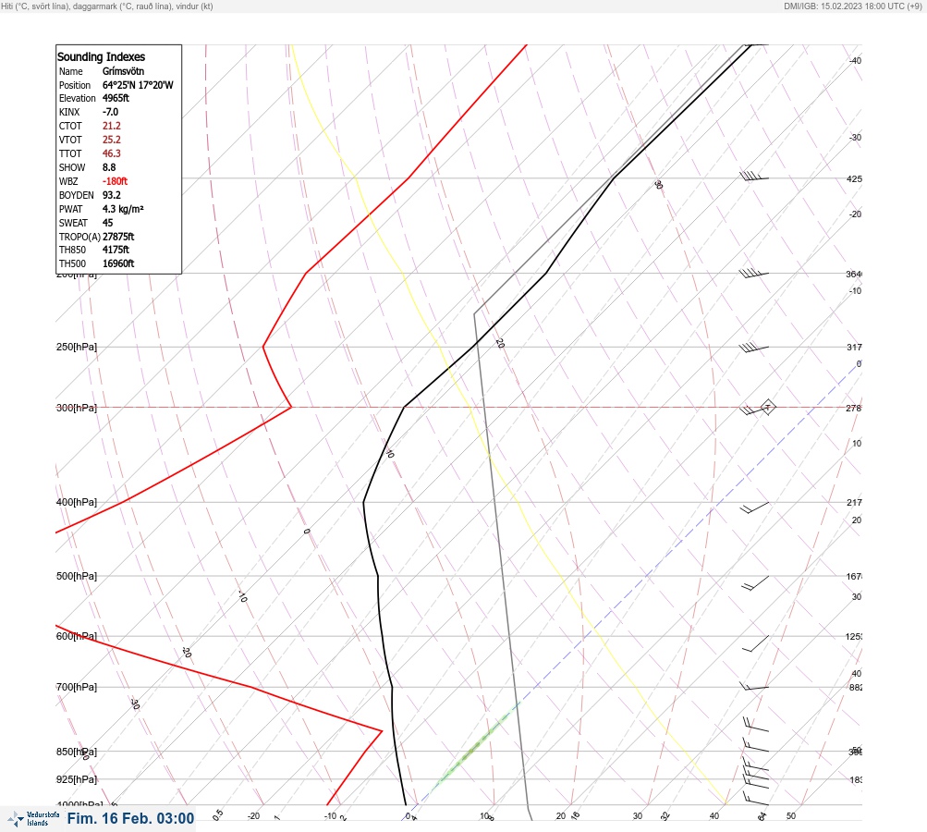927x832 pixels.
Task: Click the WBZ value -180ft
Action: pos(115,181)
